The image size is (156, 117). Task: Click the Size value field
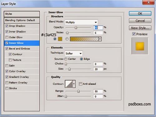point(98,69)
